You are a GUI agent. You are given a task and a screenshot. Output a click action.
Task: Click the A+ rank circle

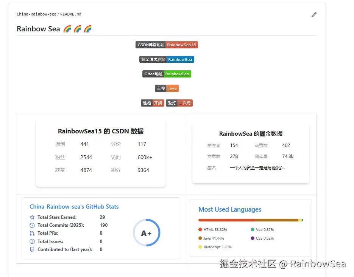pos(147,233)
